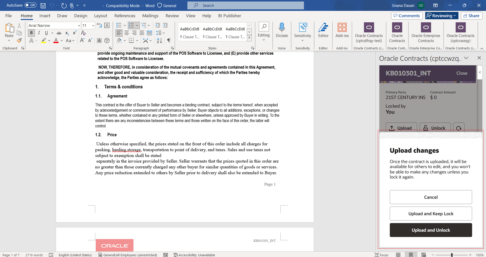This screenshot has width=486, height=257.
Task: Toggle AutoSave on
Action: pyautogui.click(x=30, y=5)
